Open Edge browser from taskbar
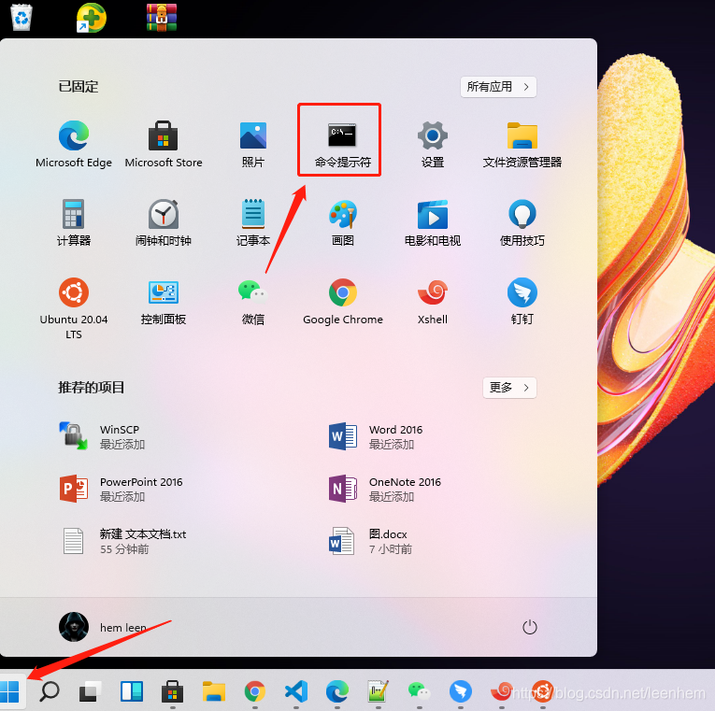 [x=337, y=692]
